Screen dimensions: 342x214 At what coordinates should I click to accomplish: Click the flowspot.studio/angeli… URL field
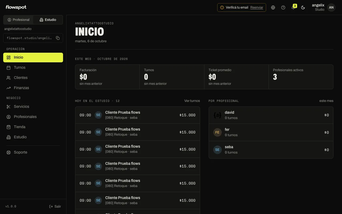(x=33, y=38)
